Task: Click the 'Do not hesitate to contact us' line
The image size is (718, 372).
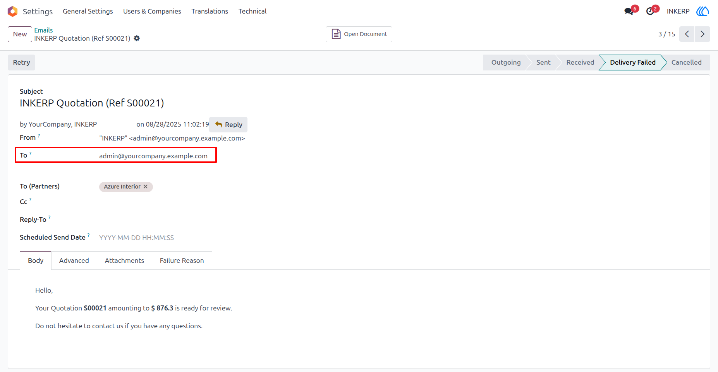Action: tap(119, 326)
